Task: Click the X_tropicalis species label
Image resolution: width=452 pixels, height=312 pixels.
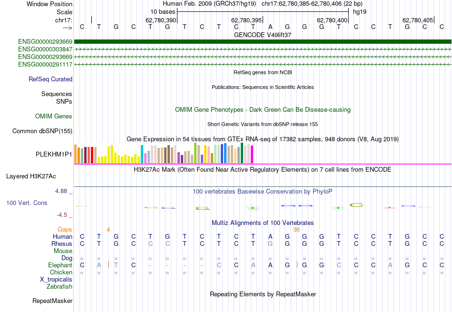Action: click(56, 280)
